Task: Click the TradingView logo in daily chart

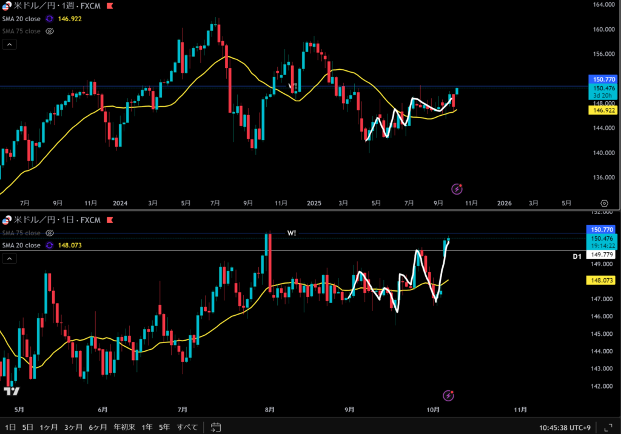Action: point(11,391)
